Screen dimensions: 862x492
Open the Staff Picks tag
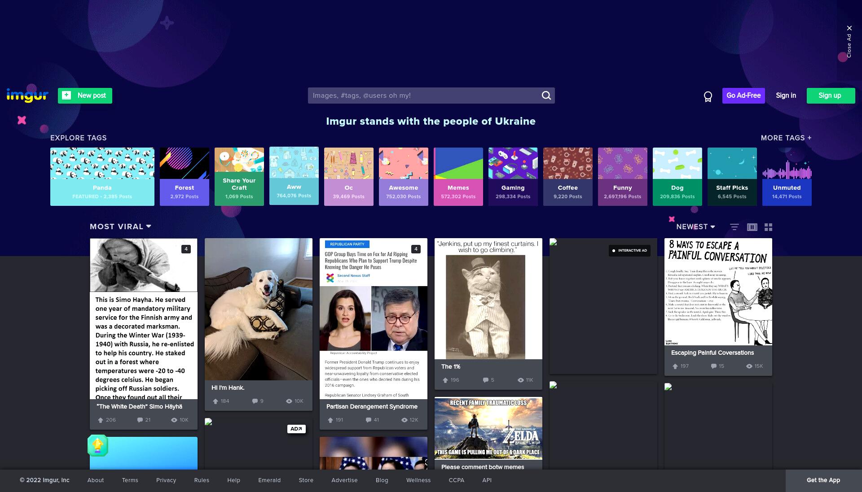click(x=732, y=177)
